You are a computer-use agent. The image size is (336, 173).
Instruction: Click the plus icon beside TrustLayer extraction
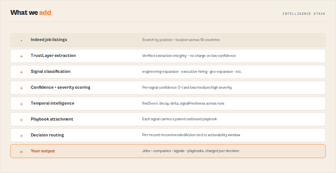click(x=21, y=56)
